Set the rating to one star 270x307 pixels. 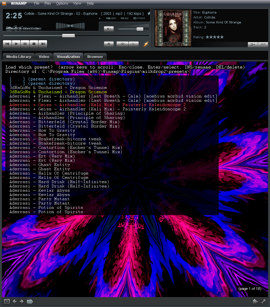[207, 37]
